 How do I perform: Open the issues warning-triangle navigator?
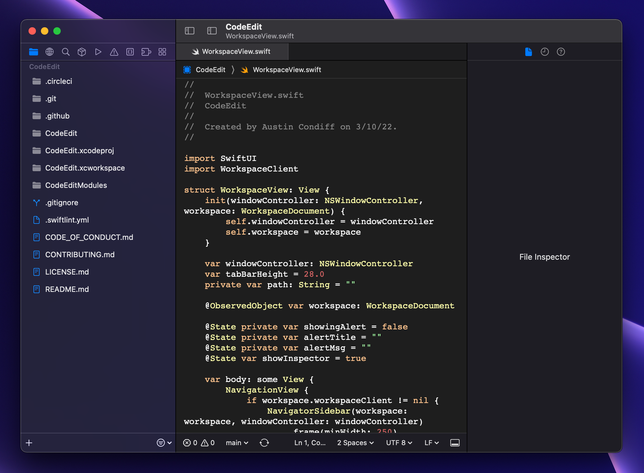[x=114, y=52]
